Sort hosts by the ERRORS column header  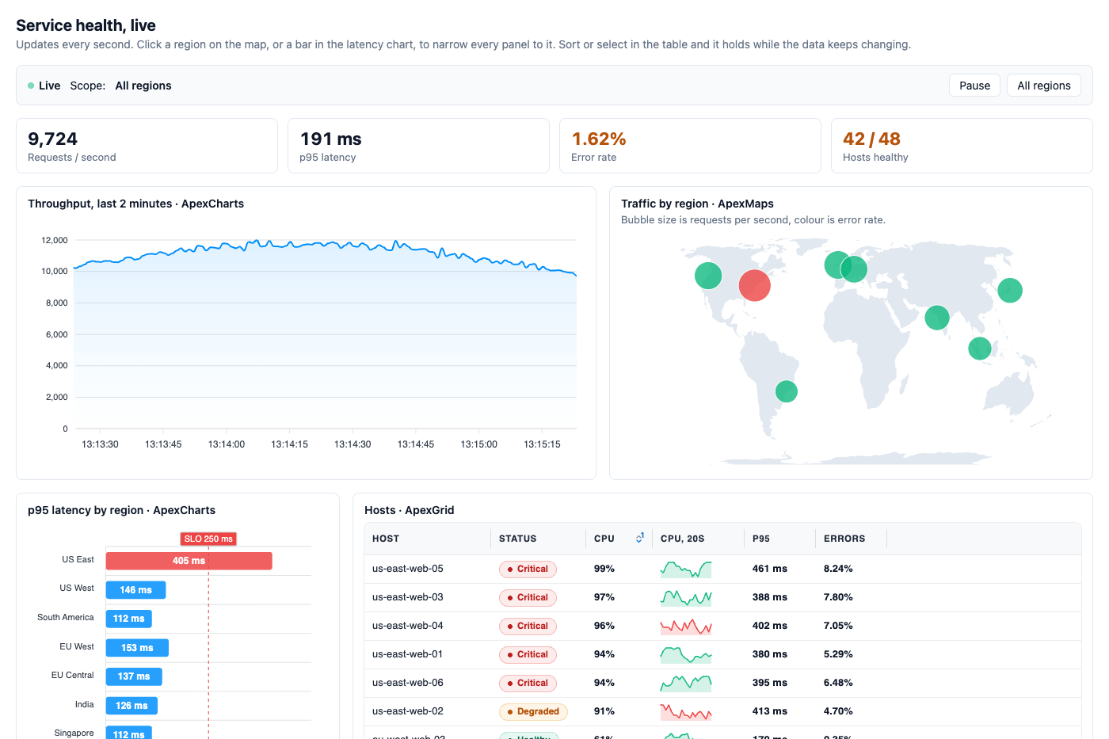pos(851,539)
